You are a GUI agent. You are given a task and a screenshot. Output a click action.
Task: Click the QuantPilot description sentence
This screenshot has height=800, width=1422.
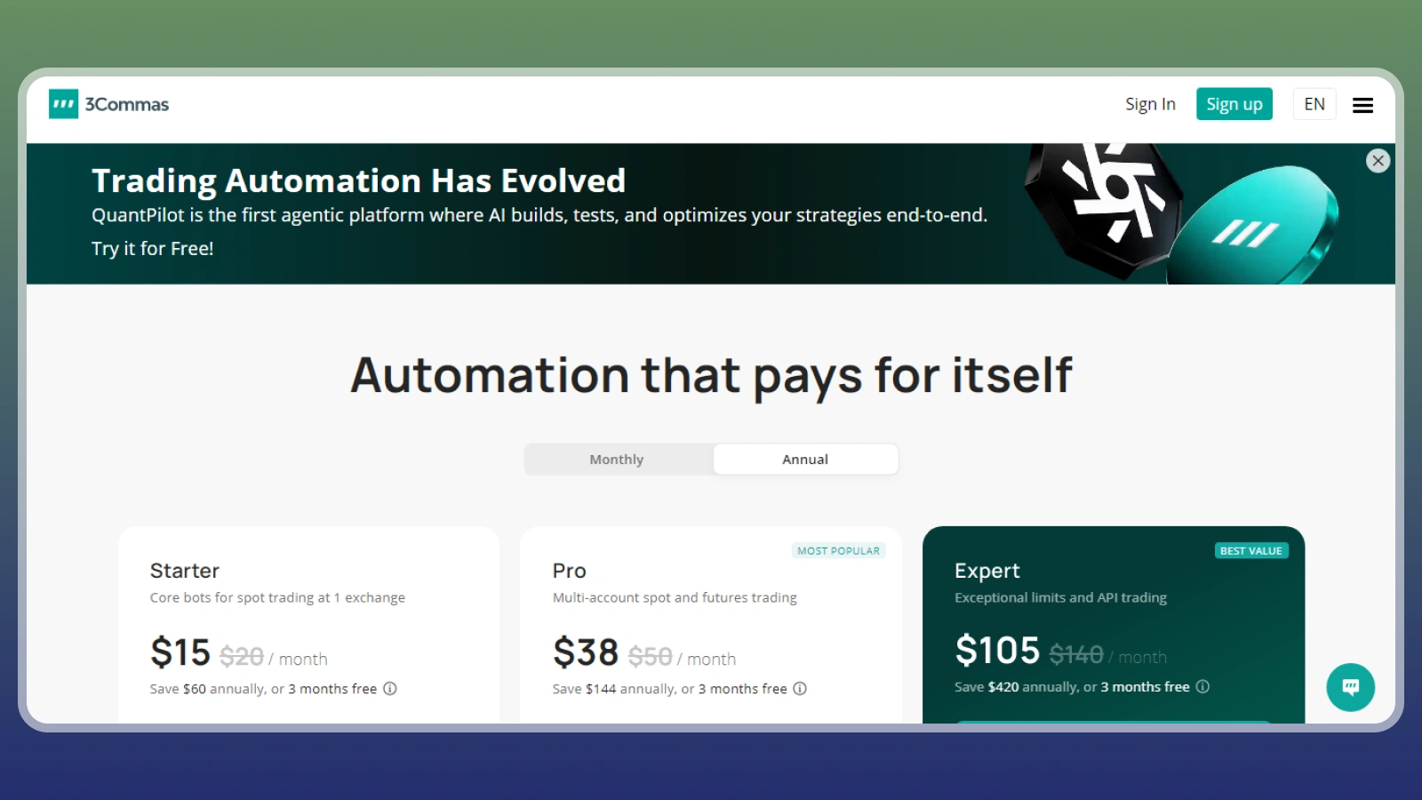539,215
